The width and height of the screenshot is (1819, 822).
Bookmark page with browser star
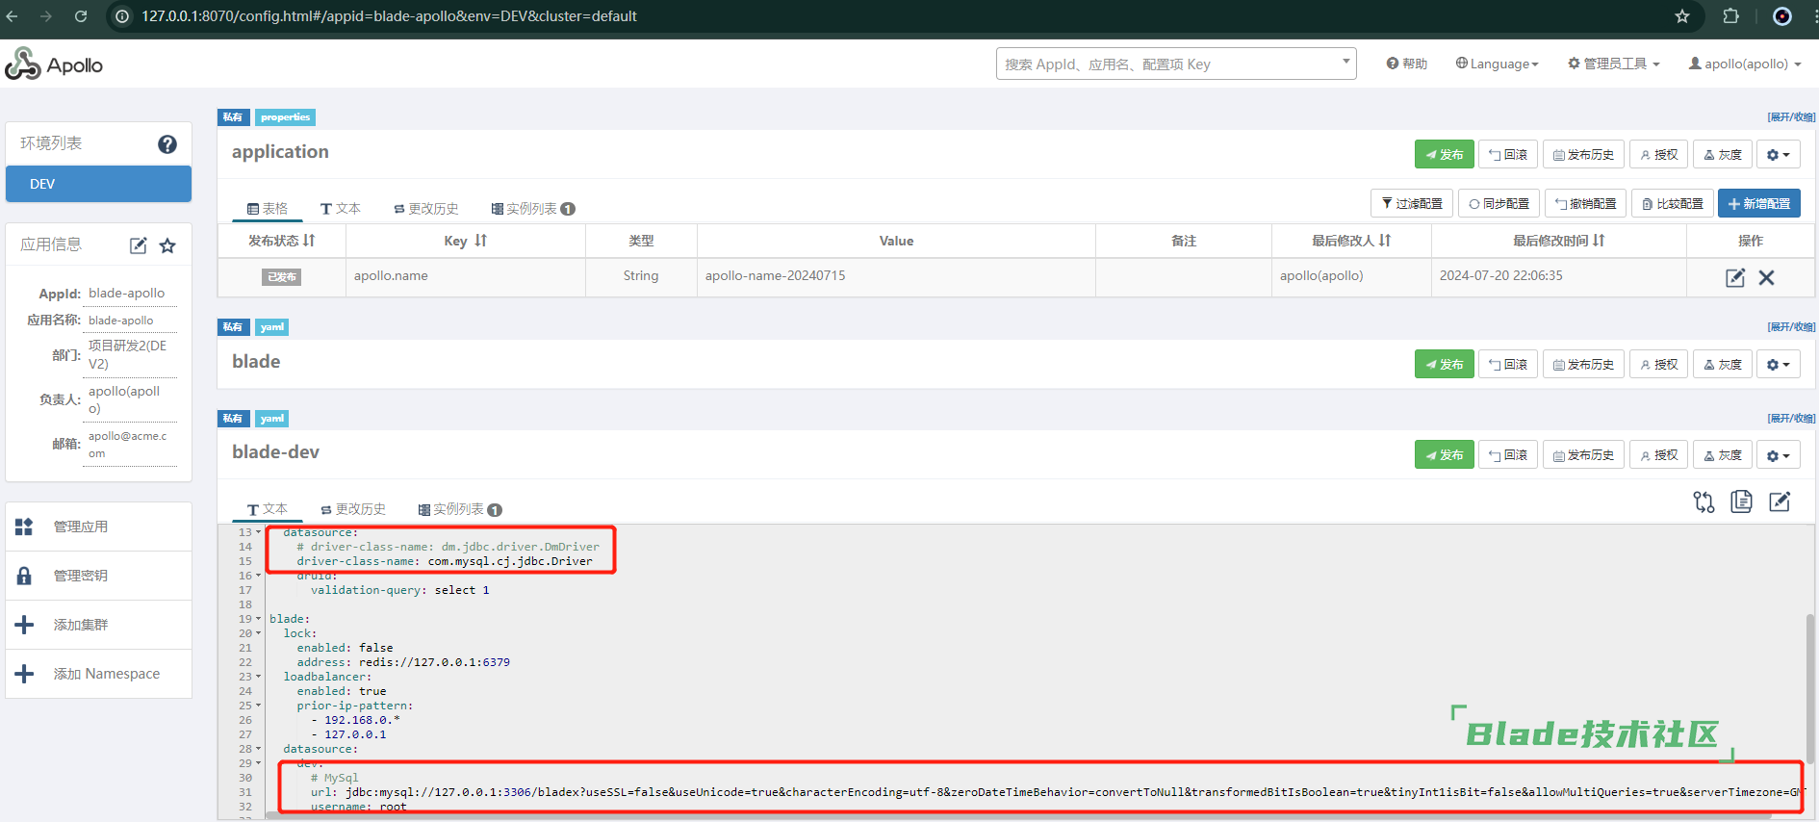click(x=1682, y=16)
